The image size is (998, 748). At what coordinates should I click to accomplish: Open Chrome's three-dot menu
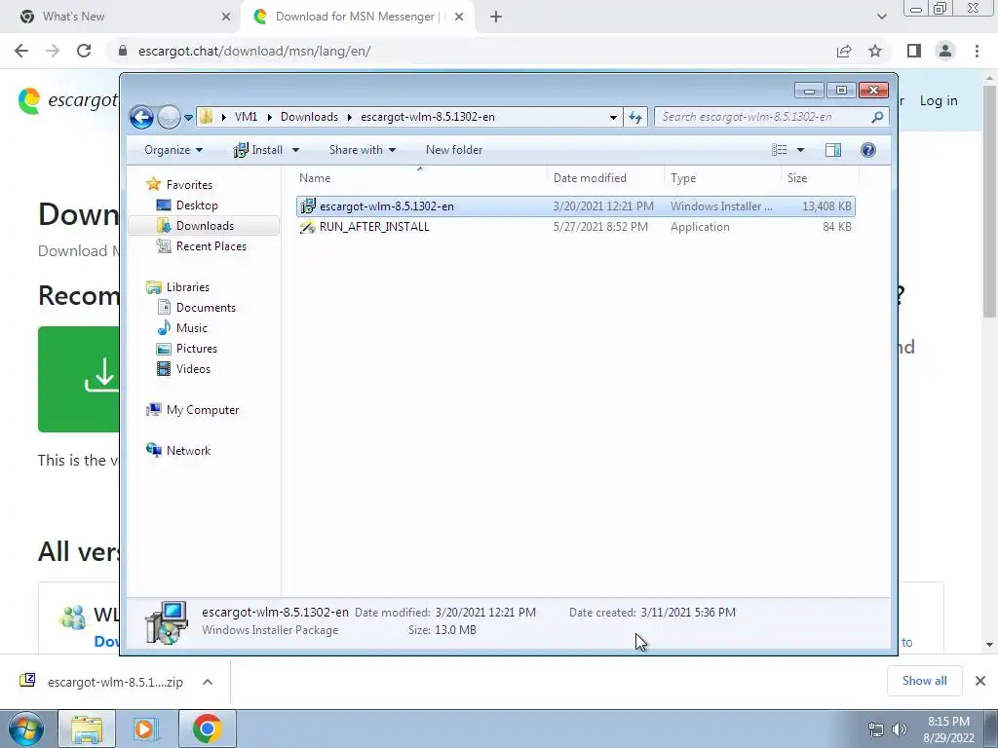(977, 51)
